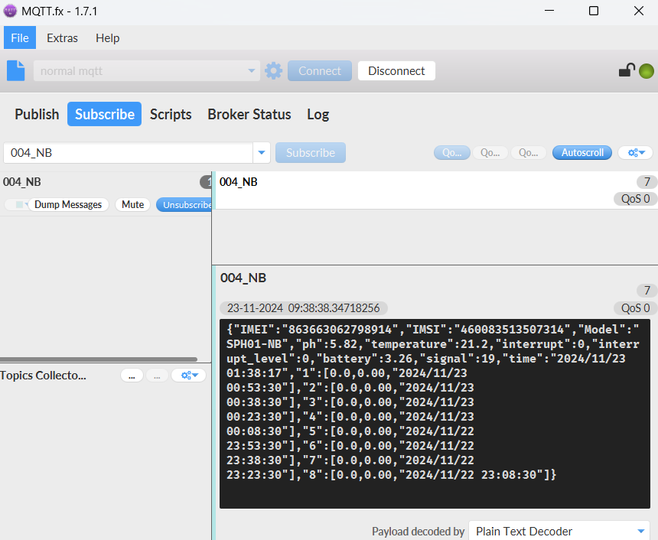Click the subscription message count badge
This screenshot has width=658, height=540.
206,182
